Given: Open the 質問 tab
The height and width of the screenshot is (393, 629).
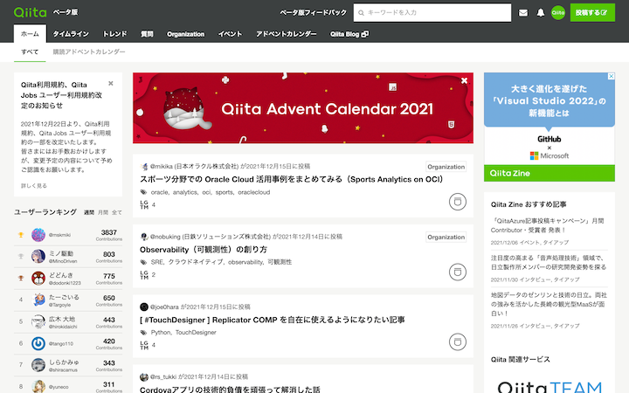Looking at the screenshot, I should [147, 34].
